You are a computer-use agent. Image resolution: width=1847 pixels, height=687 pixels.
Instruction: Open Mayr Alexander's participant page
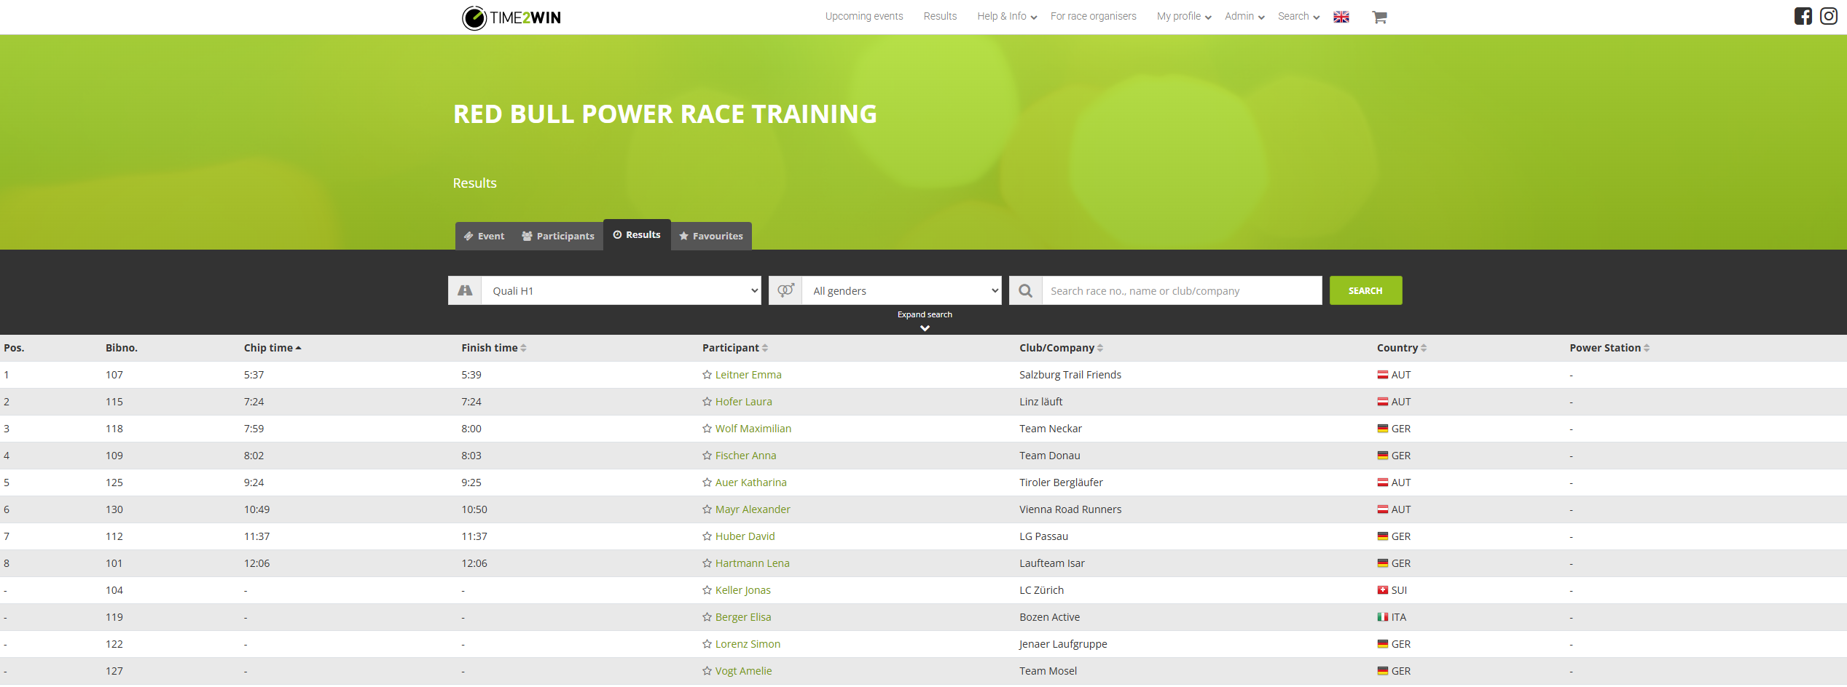pos(753,509)
